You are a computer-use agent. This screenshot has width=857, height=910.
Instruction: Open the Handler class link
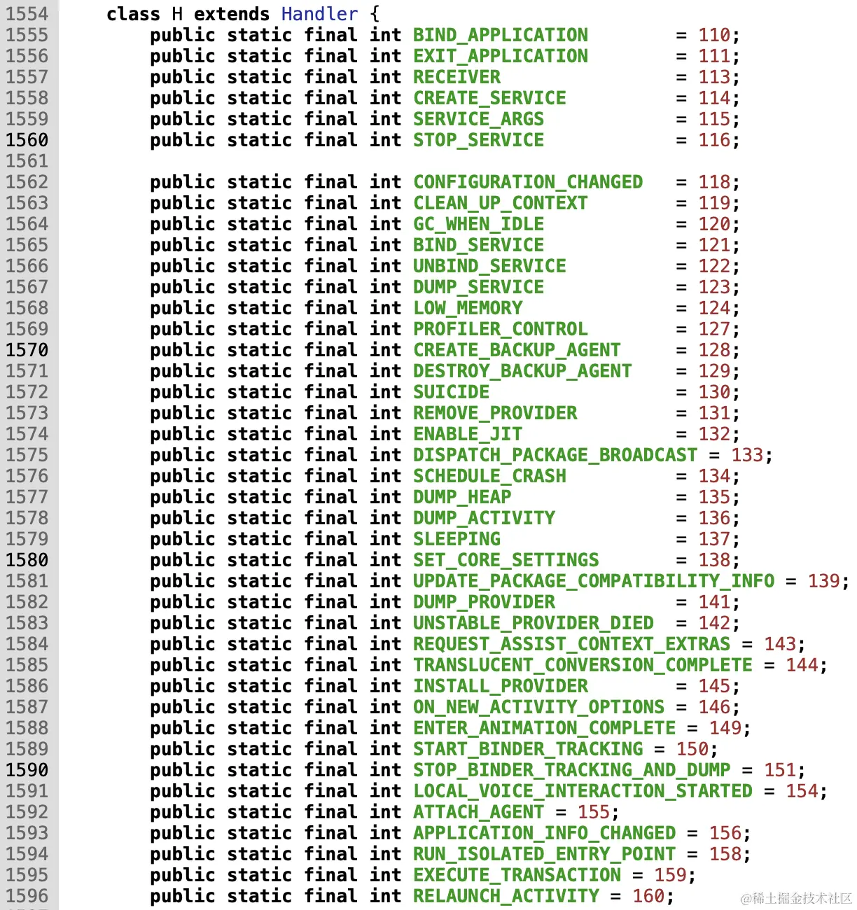(x=319, y=14)
